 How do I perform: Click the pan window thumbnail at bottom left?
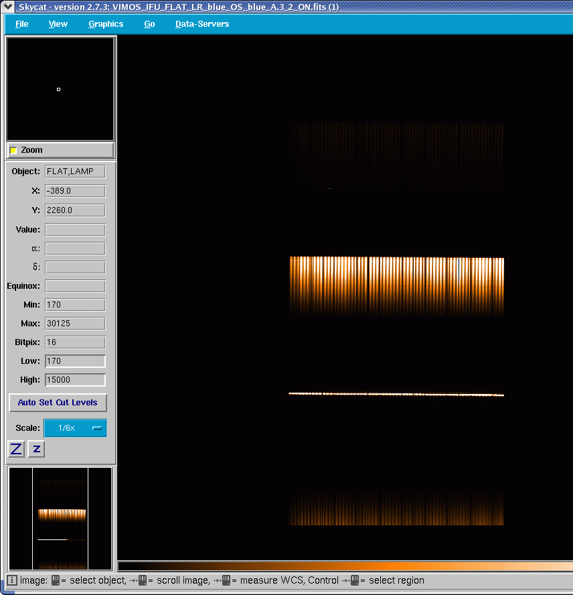coord(60,519)
